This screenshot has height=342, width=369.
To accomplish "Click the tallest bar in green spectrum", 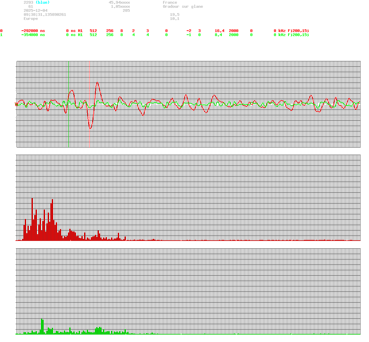I will pyautogui.click(x=42, y=327).
